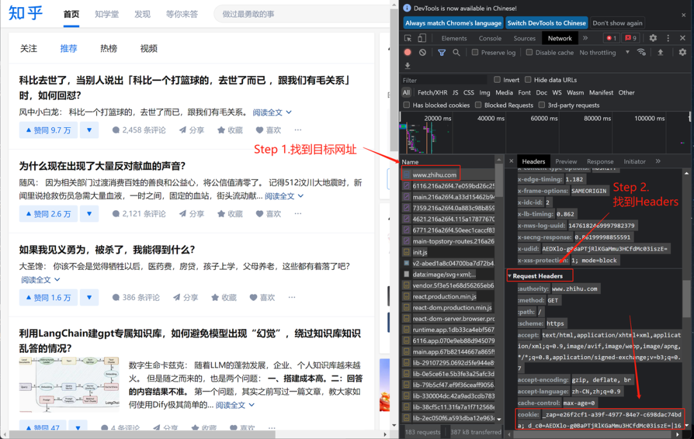This screenshot has height=439, width=694.
Task: Open the Initiator tab
Action: 635,161
